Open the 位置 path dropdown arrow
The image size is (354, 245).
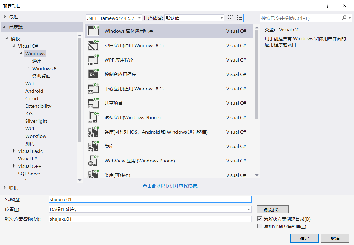pyautogui.click(x=249, y=209)
